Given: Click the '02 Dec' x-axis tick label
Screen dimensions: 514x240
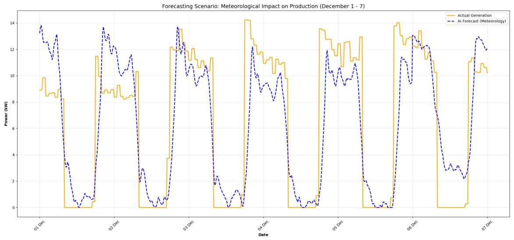Looking at the screenshot, I should (x=113, y=225).
